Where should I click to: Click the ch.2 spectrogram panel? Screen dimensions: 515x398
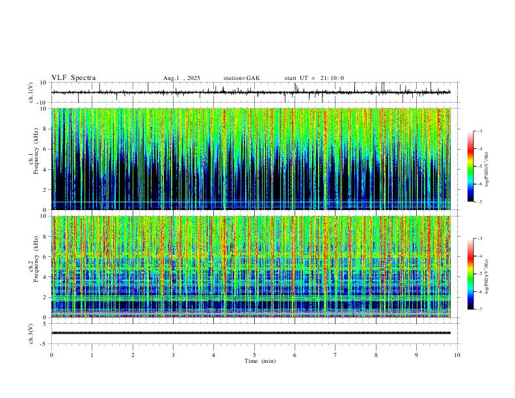(x=251, y=267)
